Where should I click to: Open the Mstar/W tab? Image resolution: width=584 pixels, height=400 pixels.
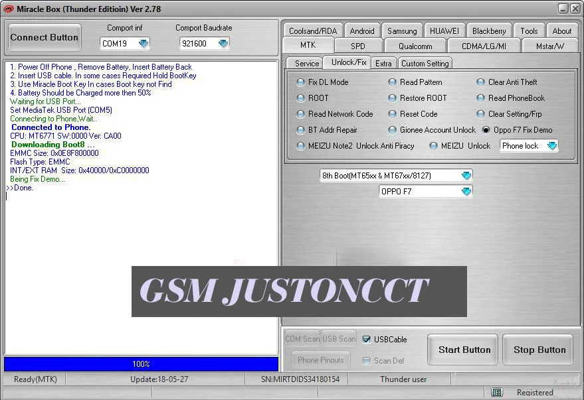[549, 46]
